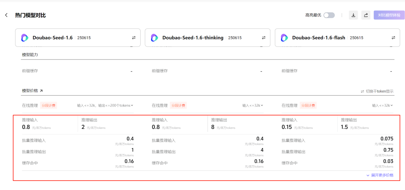The width and height of the screenshot is (405, 190).
Task: Click the Doubao-Seed-1.6-thinking model logo
Action: [x=155, y=38]
